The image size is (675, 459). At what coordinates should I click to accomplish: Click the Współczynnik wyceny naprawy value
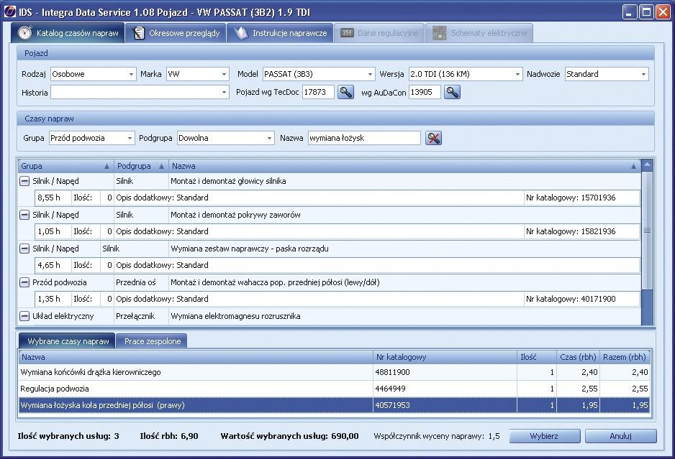(494, 436)
